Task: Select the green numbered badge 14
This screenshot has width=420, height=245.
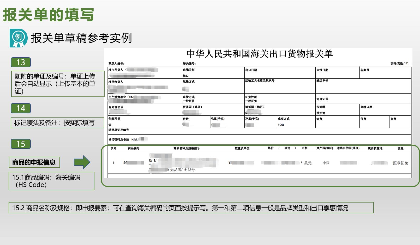Action: (21, 108)
